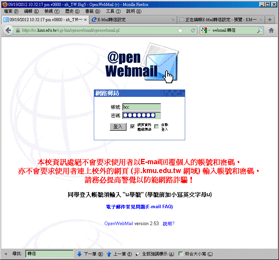Select the OpenWebMail login tab
The image size is (279, 260).
point(45,20)
